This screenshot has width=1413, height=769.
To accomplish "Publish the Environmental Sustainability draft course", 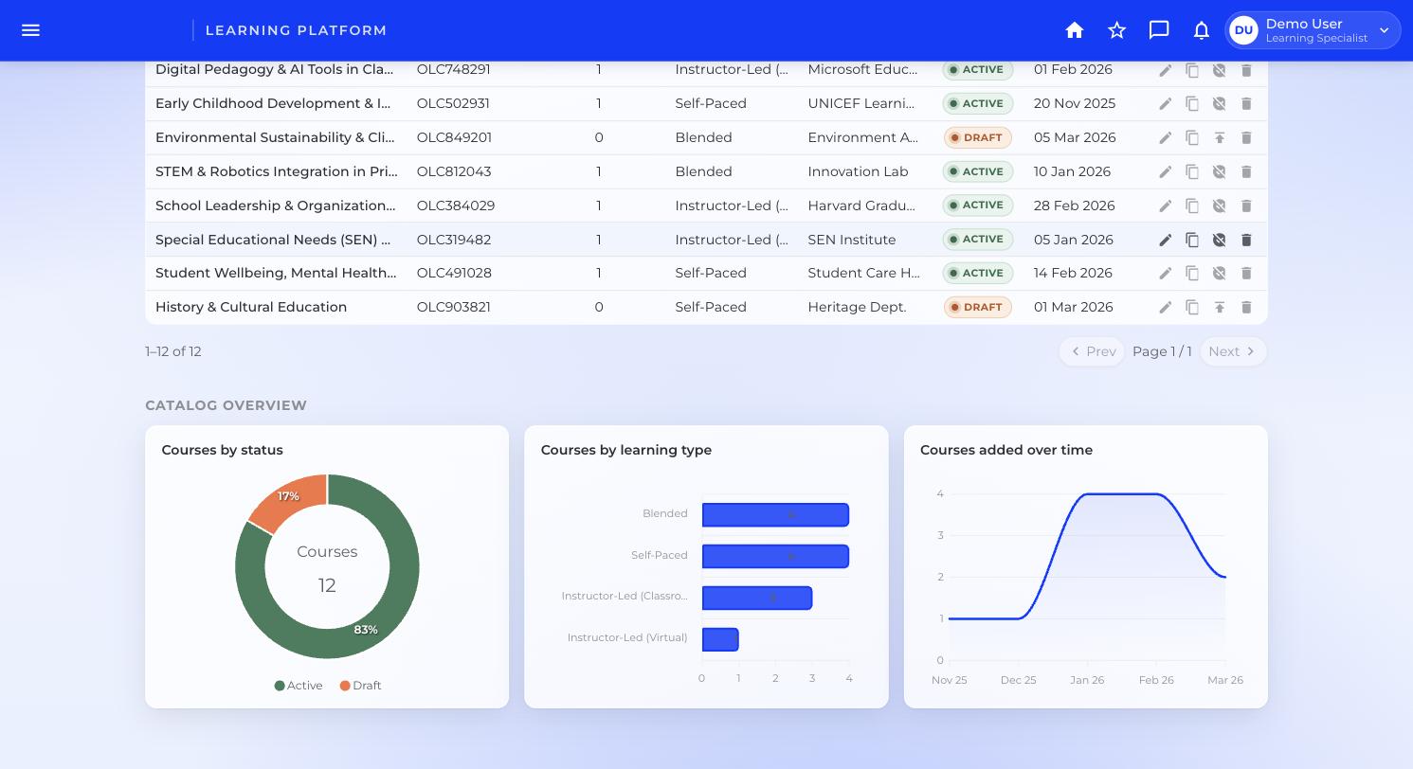I will coord(1220,137).
